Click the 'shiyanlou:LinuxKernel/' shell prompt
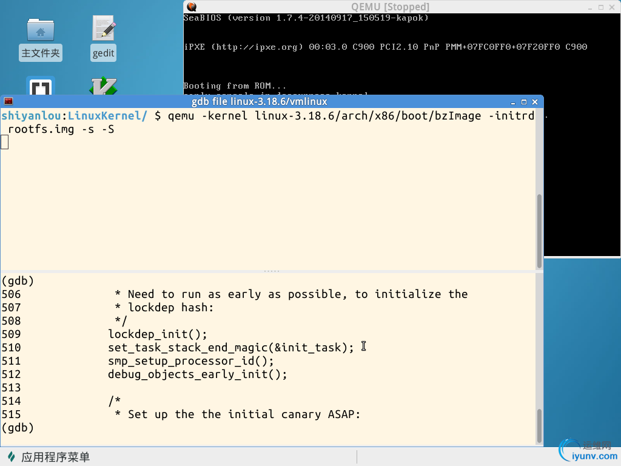The width and height of the screenshot is (621, 466). [x=74, y=116]
